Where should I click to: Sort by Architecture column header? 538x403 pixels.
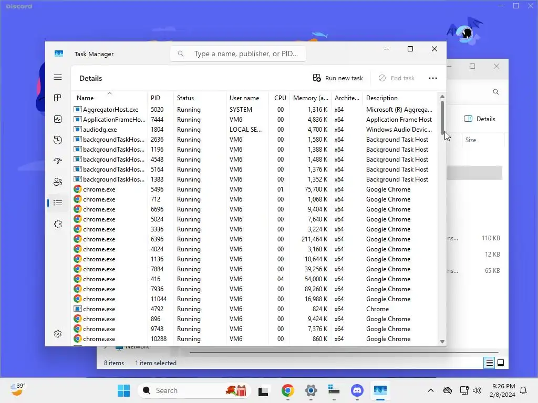tap(347, 98)
